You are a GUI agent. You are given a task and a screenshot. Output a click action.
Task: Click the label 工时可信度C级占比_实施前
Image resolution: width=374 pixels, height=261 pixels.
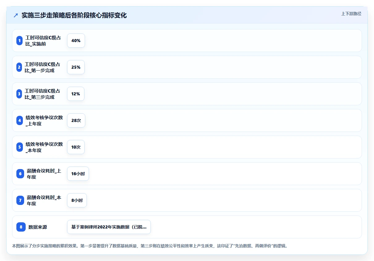point(43,41)
